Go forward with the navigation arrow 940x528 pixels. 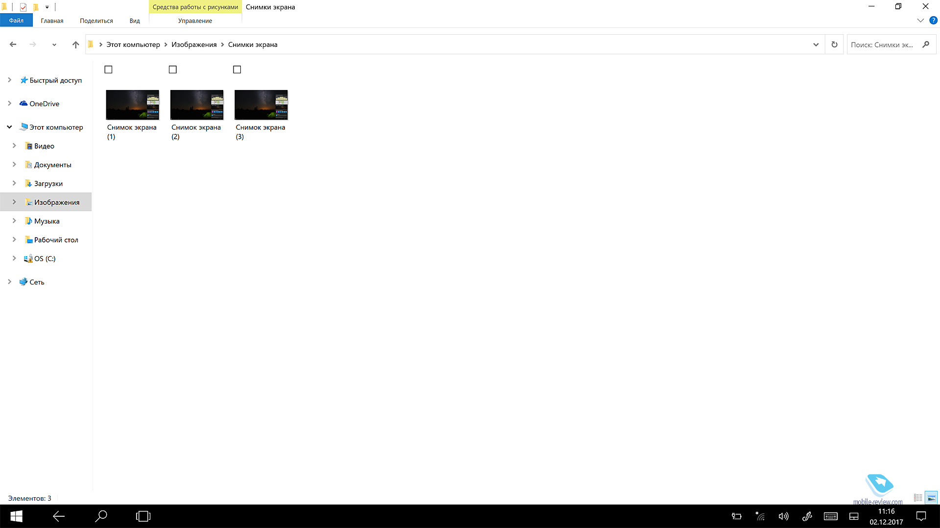click(x=33, y=44)
